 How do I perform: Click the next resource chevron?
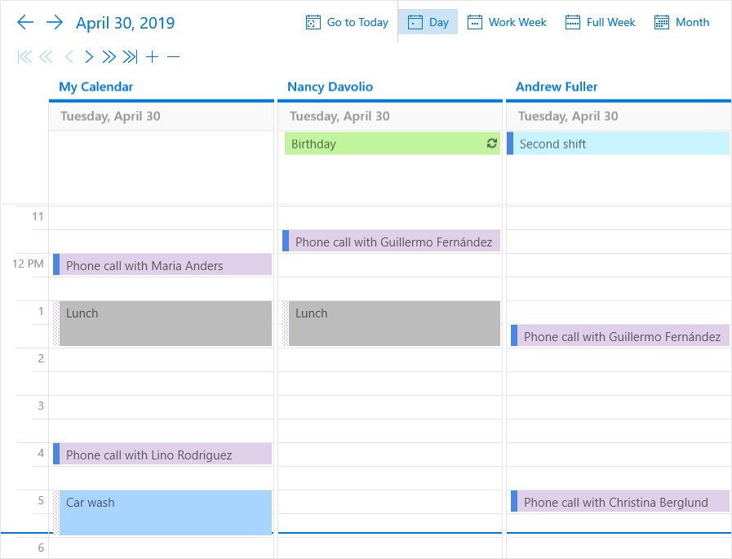(89, 57)
